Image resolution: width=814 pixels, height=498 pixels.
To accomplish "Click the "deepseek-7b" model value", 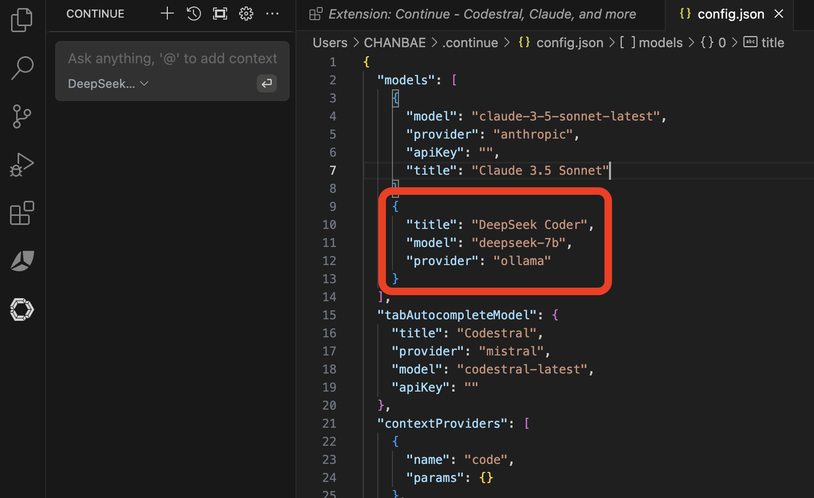I will pyautogui.click(x=519, y=242).
